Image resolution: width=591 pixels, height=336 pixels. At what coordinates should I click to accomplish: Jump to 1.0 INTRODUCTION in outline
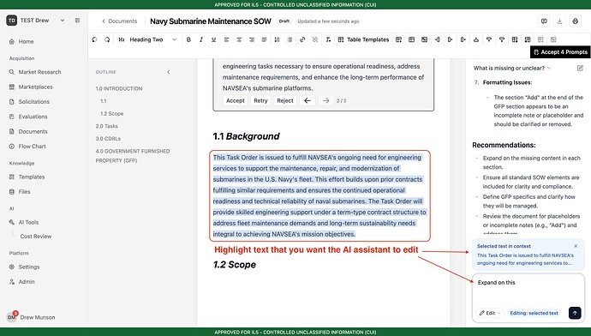[x=119, y=88]
